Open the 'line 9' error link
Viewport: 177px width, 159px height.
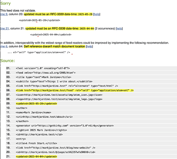click(x=4, y=14)
